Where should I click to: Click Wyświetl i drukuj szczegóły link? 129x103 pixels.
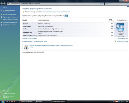pos(30,39)
